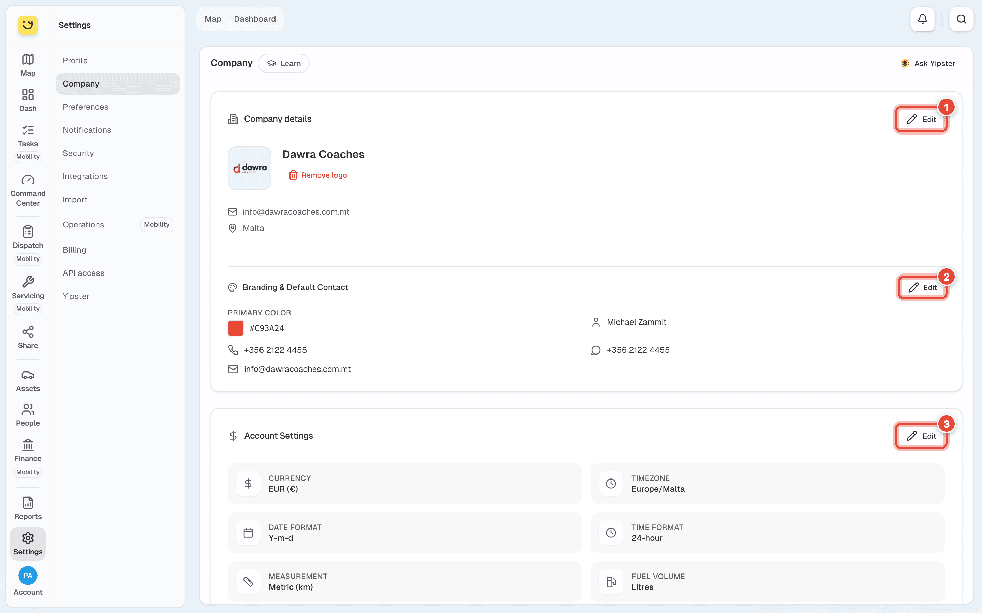Click the Time Format 24-hour card

[767, 532]
